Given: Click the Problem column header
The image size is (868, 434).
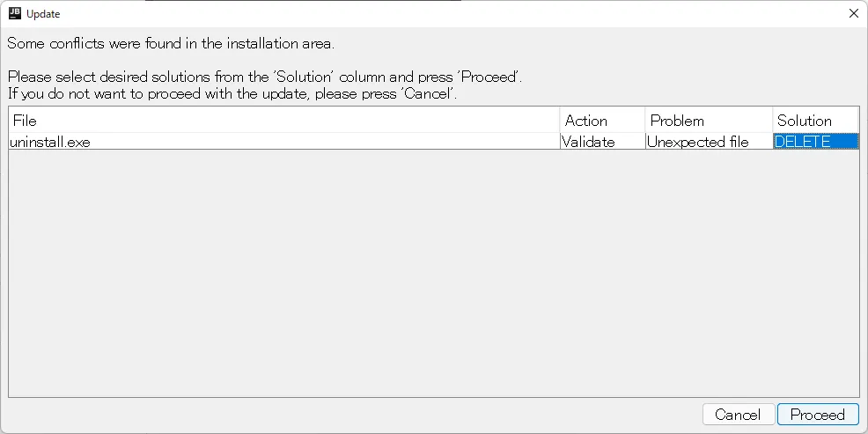Looking at the screenshot, I should (x=709, y=121).
